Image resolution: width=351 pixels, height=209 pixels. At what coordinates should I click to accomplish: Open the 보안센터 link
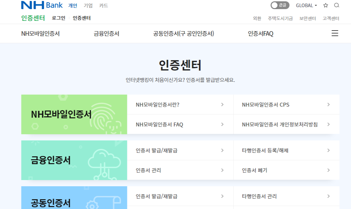pyautogui.click(x=308, y=19)
